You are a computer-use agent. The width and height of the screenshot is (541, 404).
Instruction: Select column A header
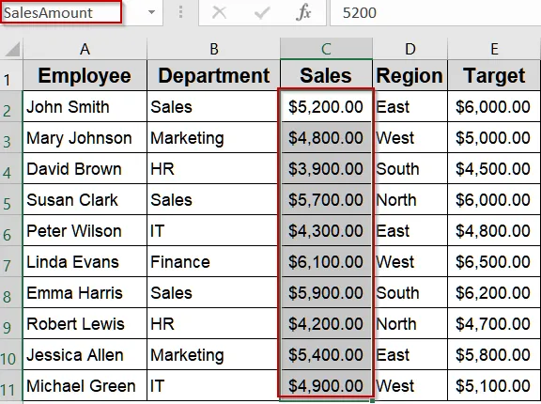tap(85, 49)
